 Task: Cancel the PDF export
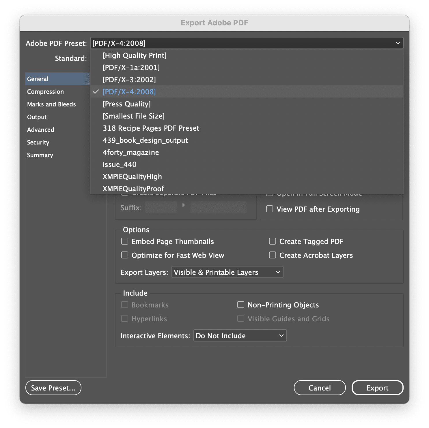[x=320, y=388]
